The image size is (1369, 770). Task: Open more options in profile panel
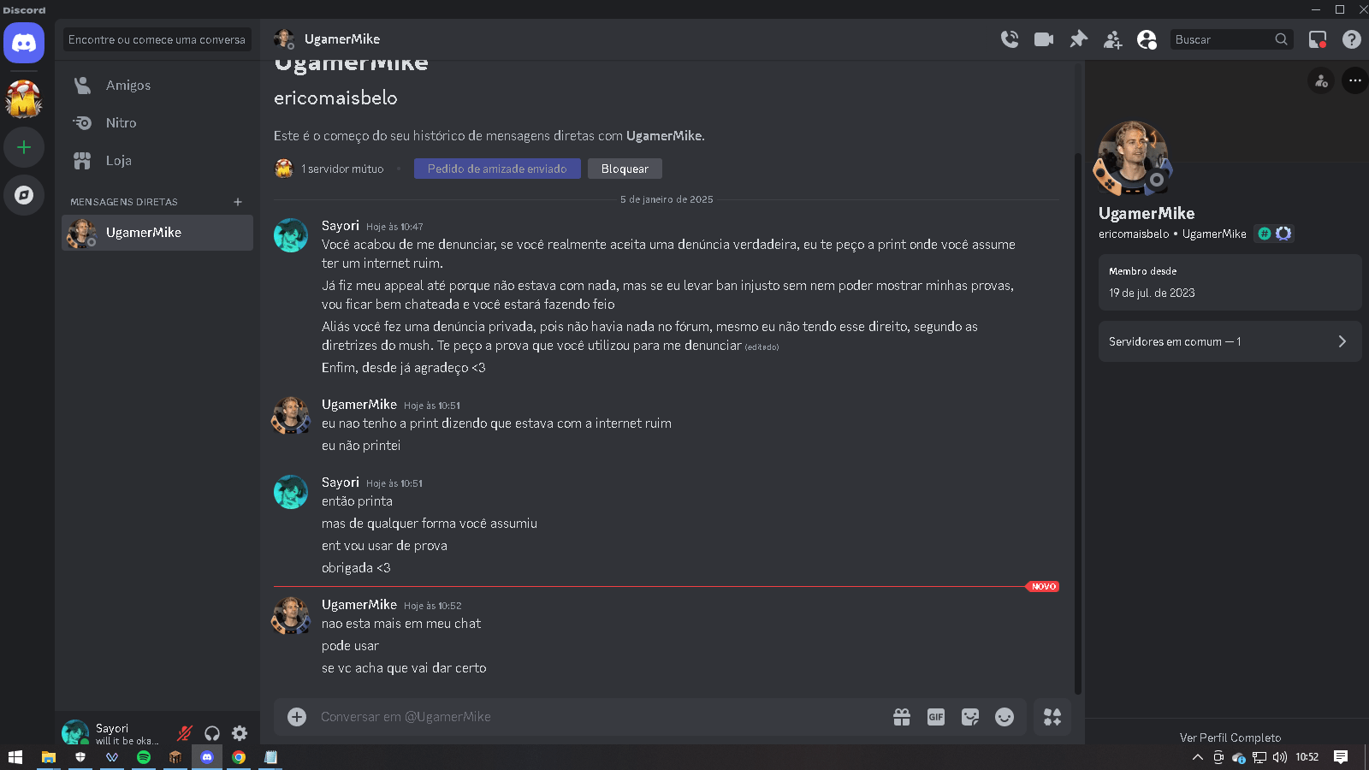pyautogui.click(x=1355, y=80)
